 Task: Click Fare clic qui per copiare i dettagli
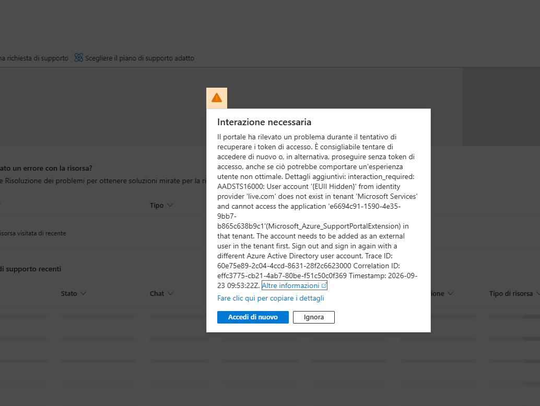271,298
